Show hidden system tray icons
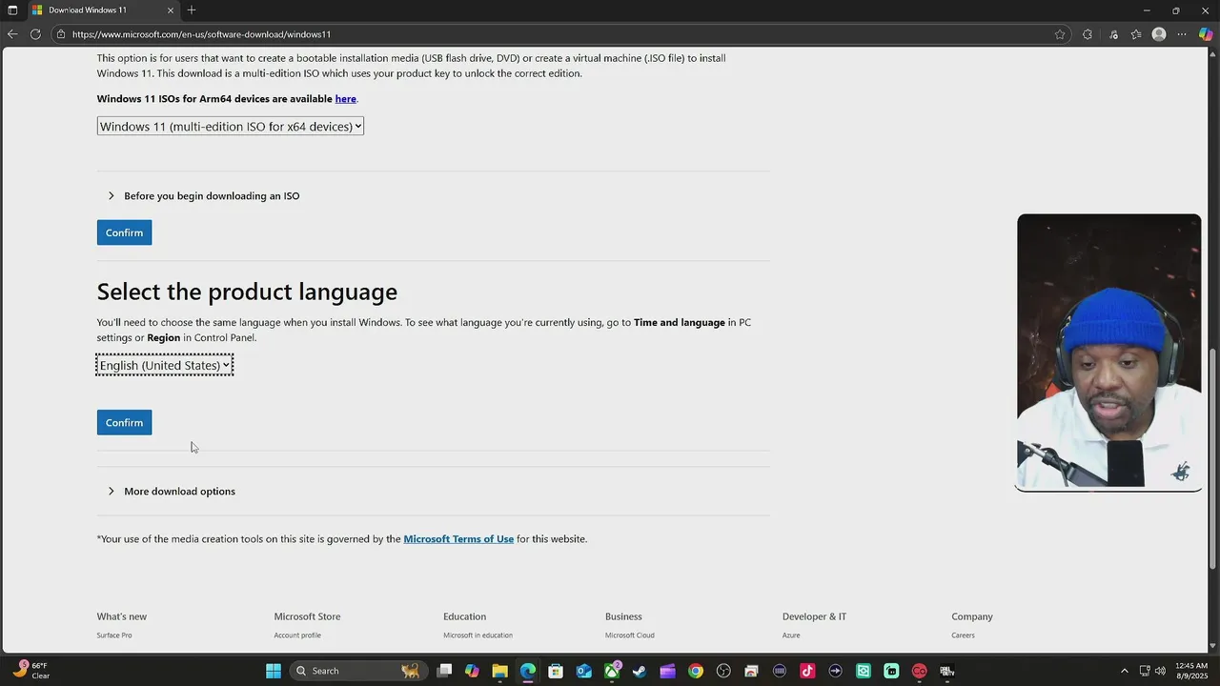The height and width of the screenshot is (686, 1220). click(1124, 671)
